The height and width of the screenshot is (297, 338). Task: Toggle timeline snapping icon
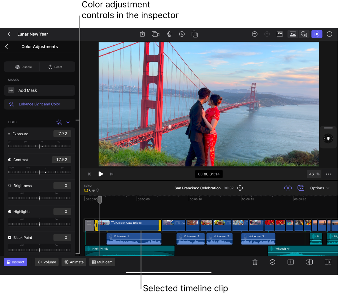pos(288,188)
